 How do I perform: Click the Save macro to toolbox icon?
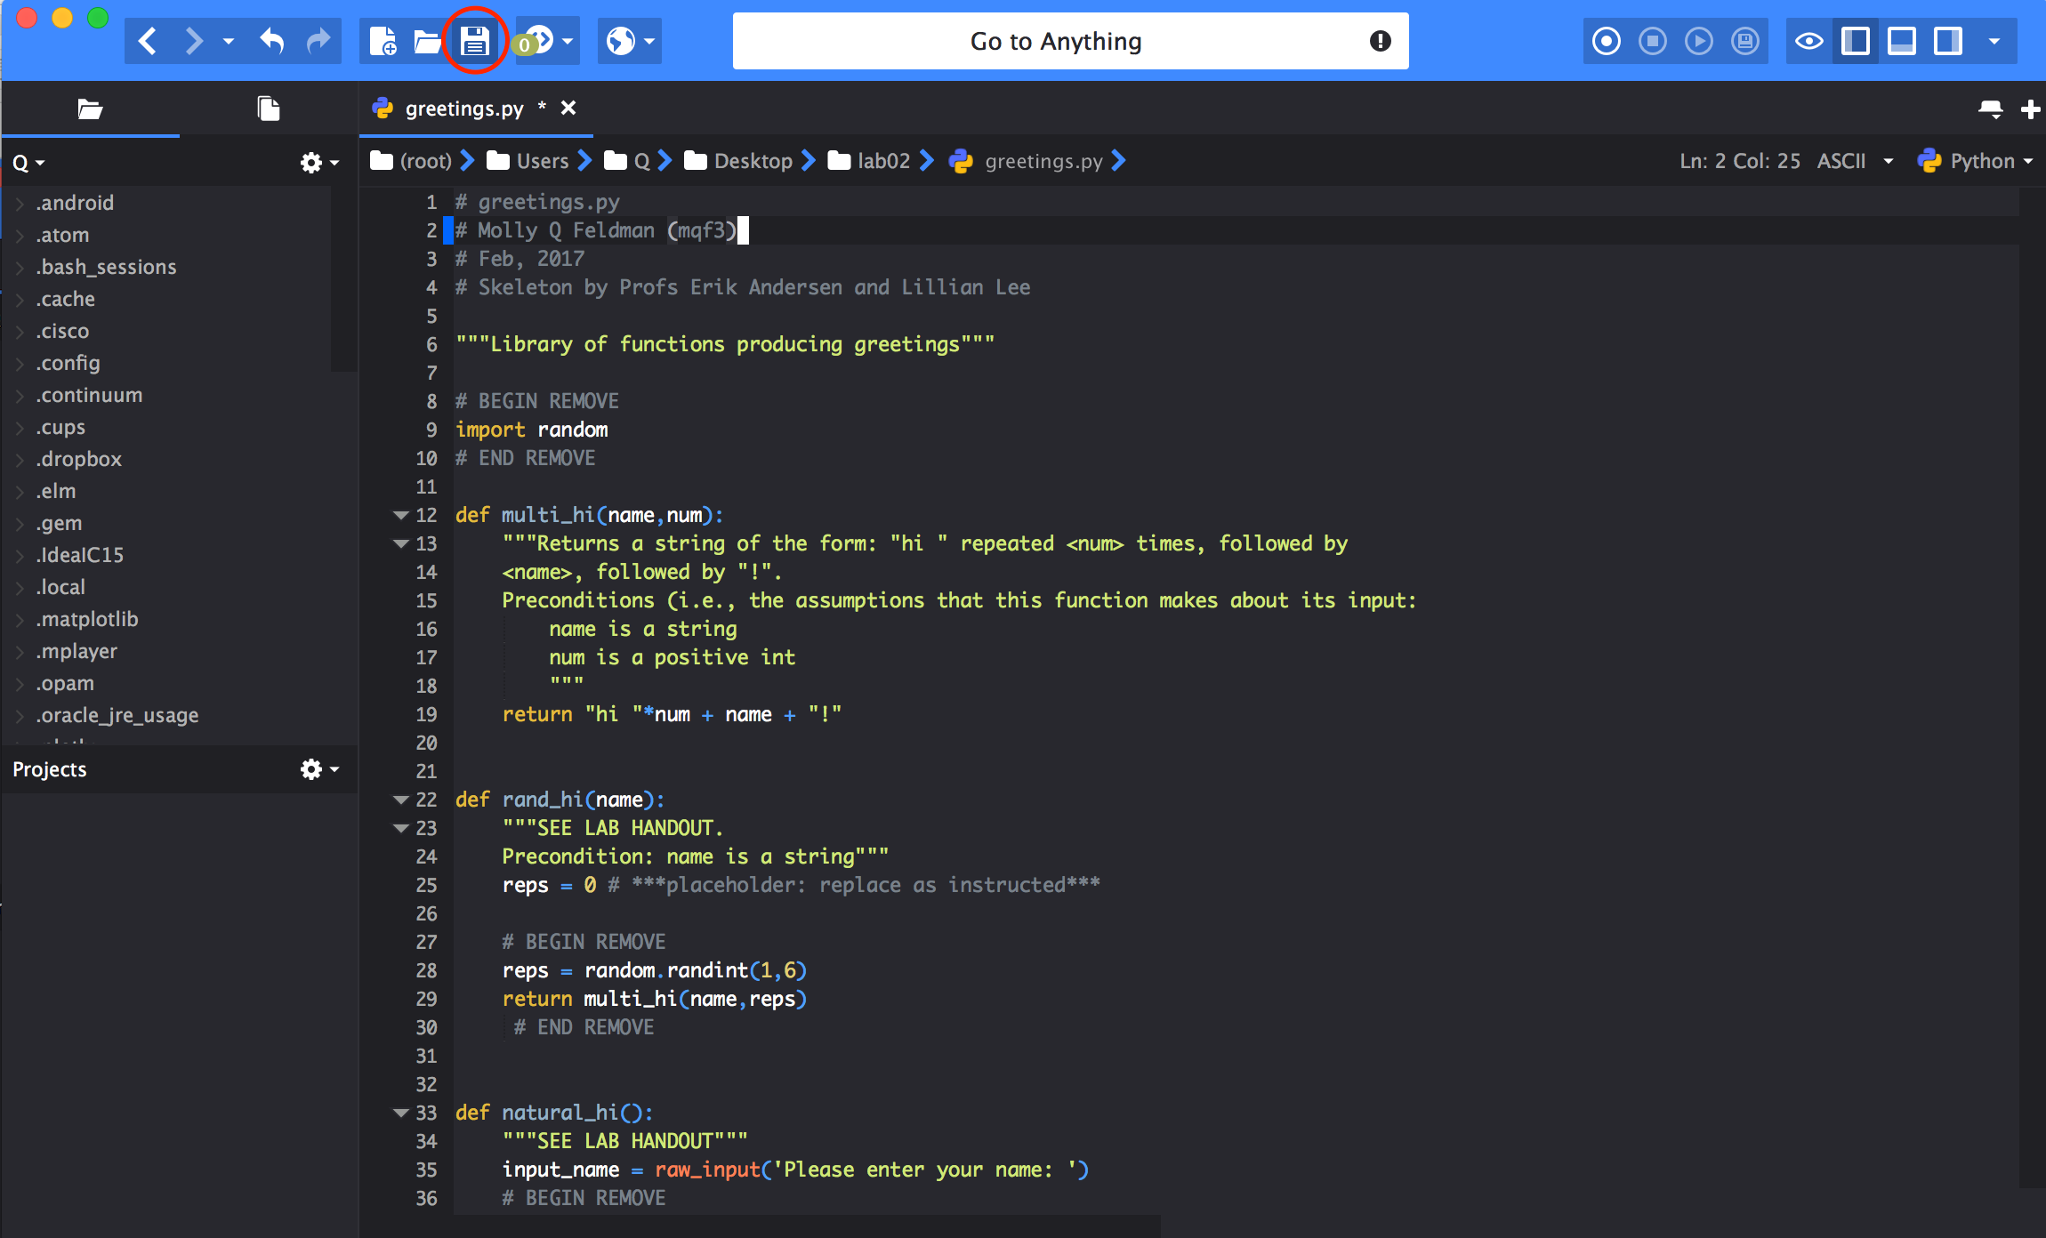click(1744, 41)
